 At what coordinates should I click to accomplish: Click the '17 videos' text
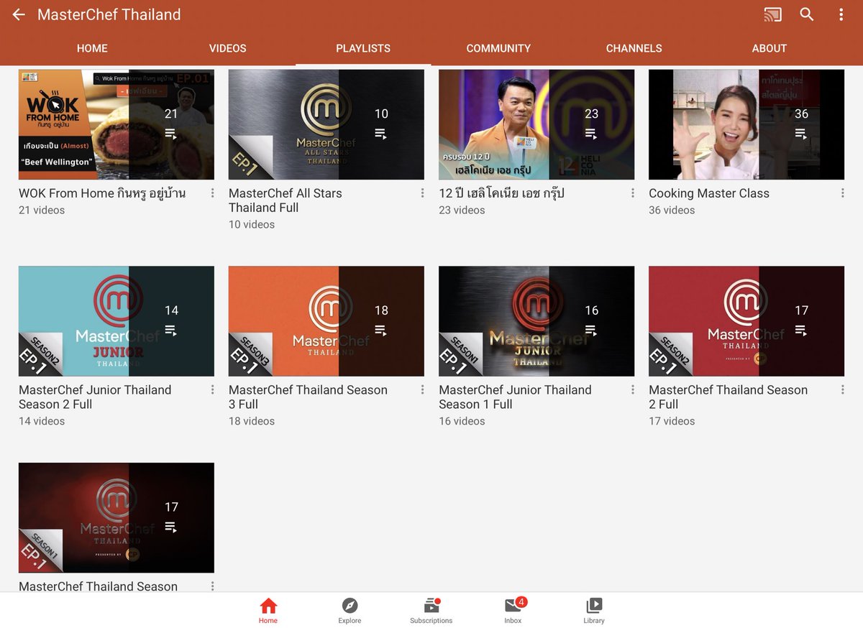tap(672, 421)
